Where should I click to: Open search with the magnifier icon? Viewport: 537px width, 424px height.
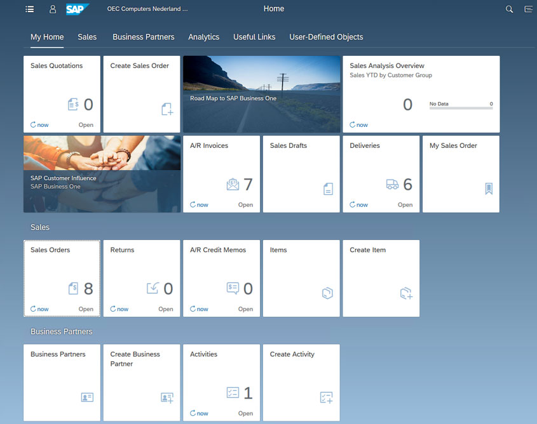pos(509,10)
